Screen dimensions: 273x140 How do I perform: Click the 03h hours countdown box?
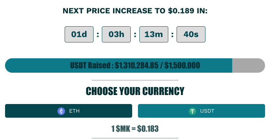tap(116, 34)
